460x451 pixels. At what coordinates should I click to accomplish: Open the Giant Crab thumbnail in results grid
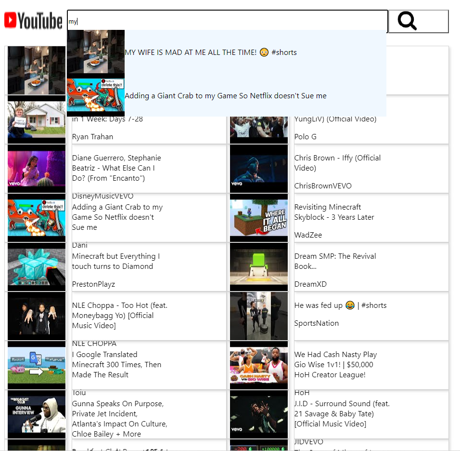37,218
